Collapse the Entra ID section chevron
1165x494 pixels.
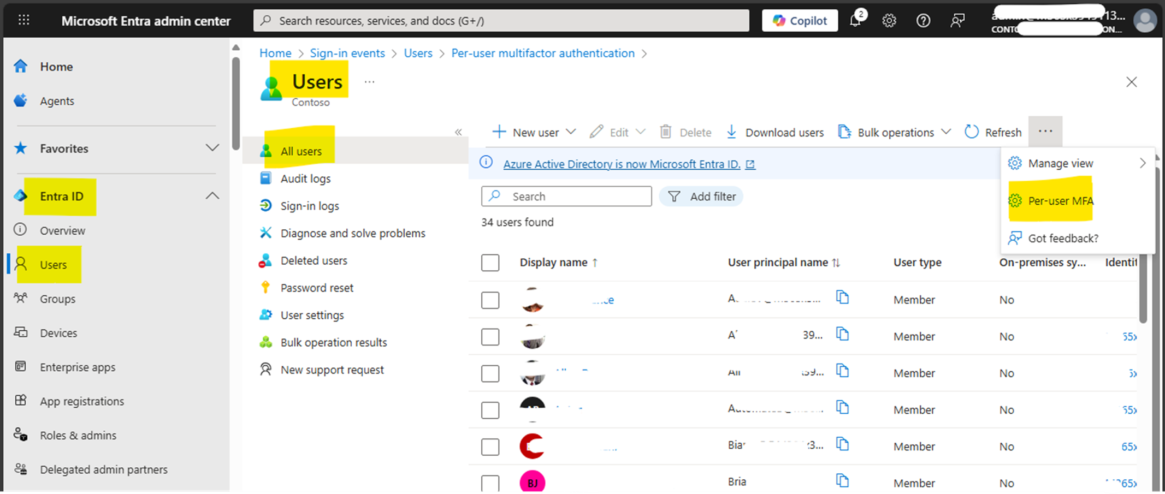212,195
